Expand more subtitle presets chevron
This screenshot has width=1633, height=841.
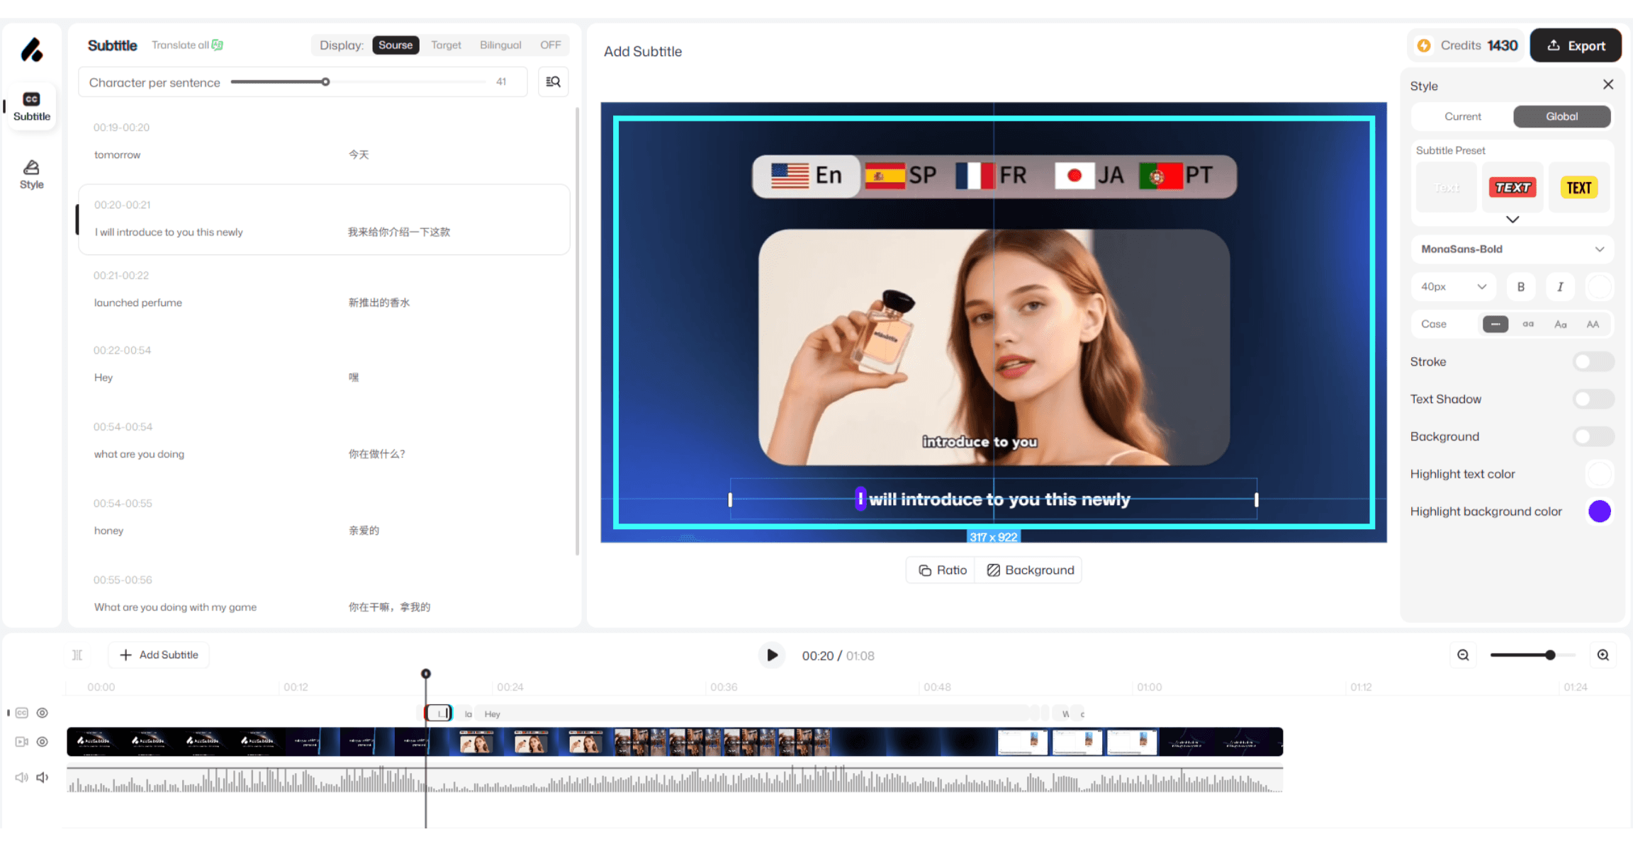(x=1512, y=220)
